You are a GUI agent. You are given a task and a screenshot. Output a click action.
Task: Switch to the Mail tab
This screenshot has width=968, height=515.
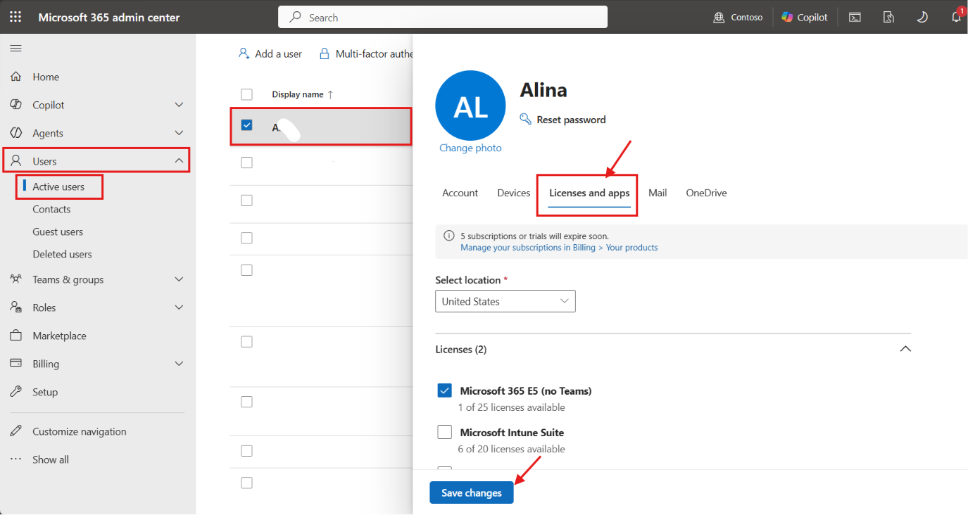pos(658,193)
